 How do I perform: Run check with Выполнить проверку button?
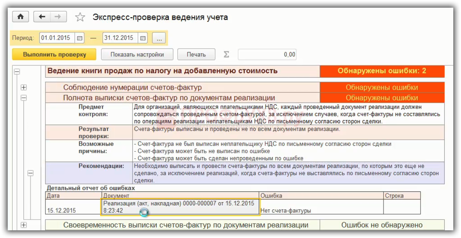(x=54, y=54)
